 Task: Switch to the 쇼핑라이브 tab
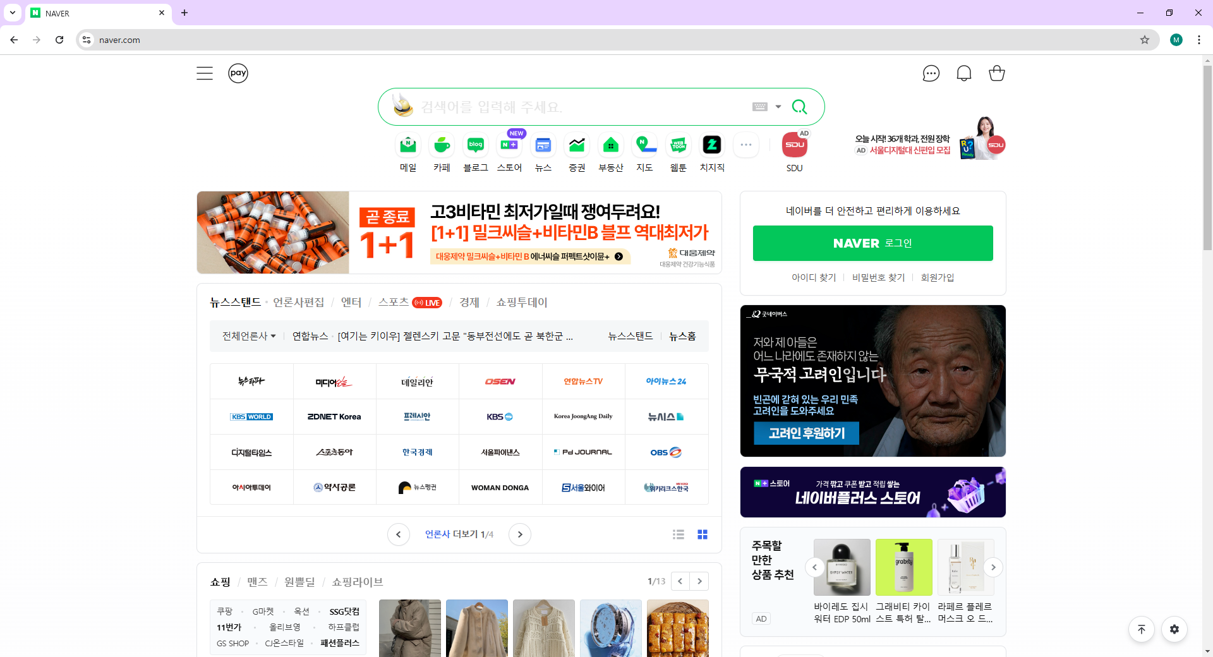tap(356, 582)
